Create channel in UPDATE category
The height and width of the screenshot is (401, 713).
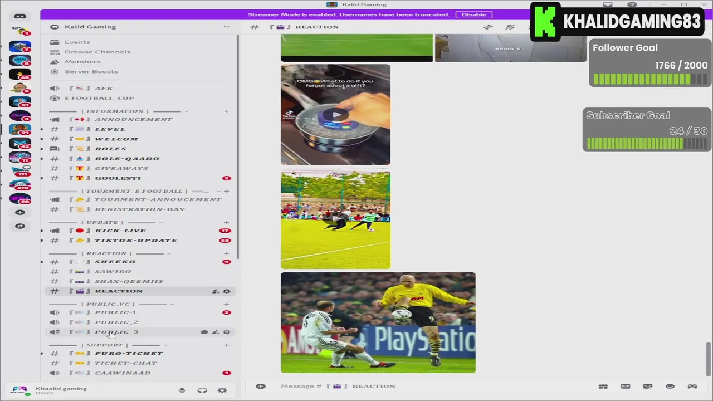[227, 222]
